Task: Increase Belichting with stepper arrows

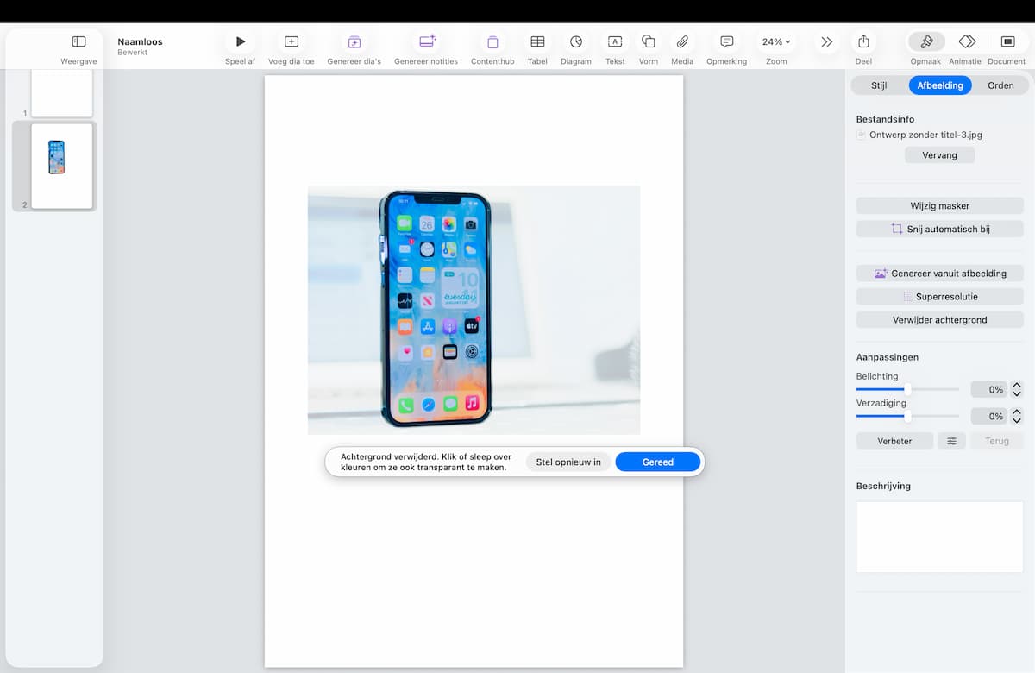Action: pyautogui.click(x=1017, y=386)
